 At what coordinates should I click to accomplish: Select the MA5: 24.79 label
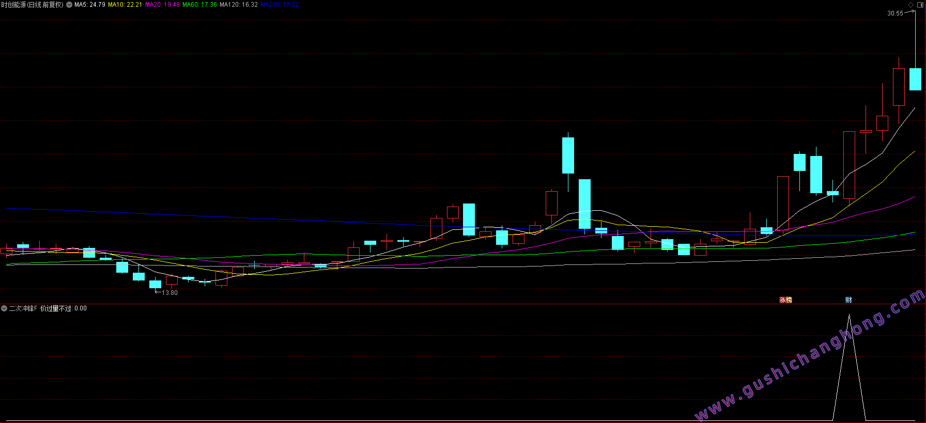[x=90, y=5]
